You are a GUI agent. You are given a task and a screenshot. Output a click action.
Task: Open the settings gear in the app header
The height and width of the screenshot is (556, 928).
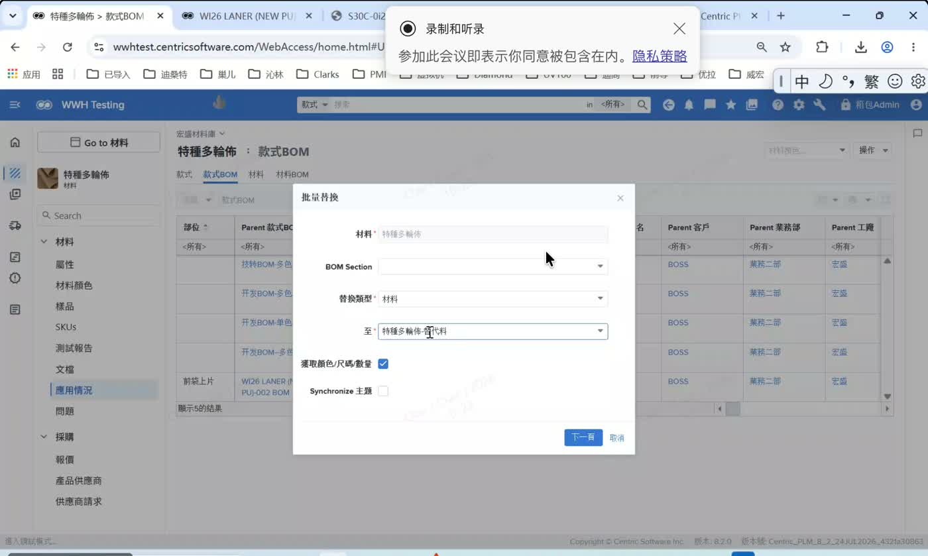pos(799,105)
